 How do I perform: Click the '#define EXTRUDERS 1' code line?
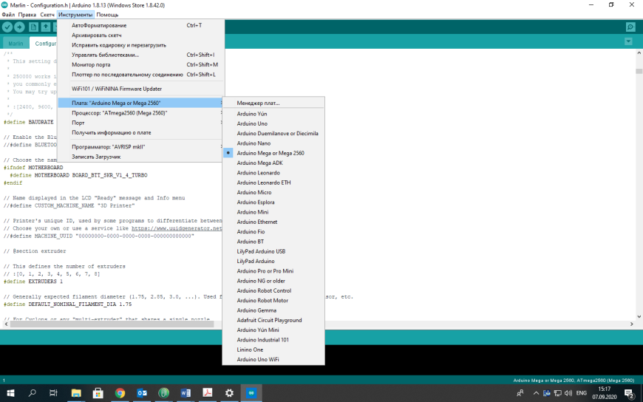pos(33,282)
